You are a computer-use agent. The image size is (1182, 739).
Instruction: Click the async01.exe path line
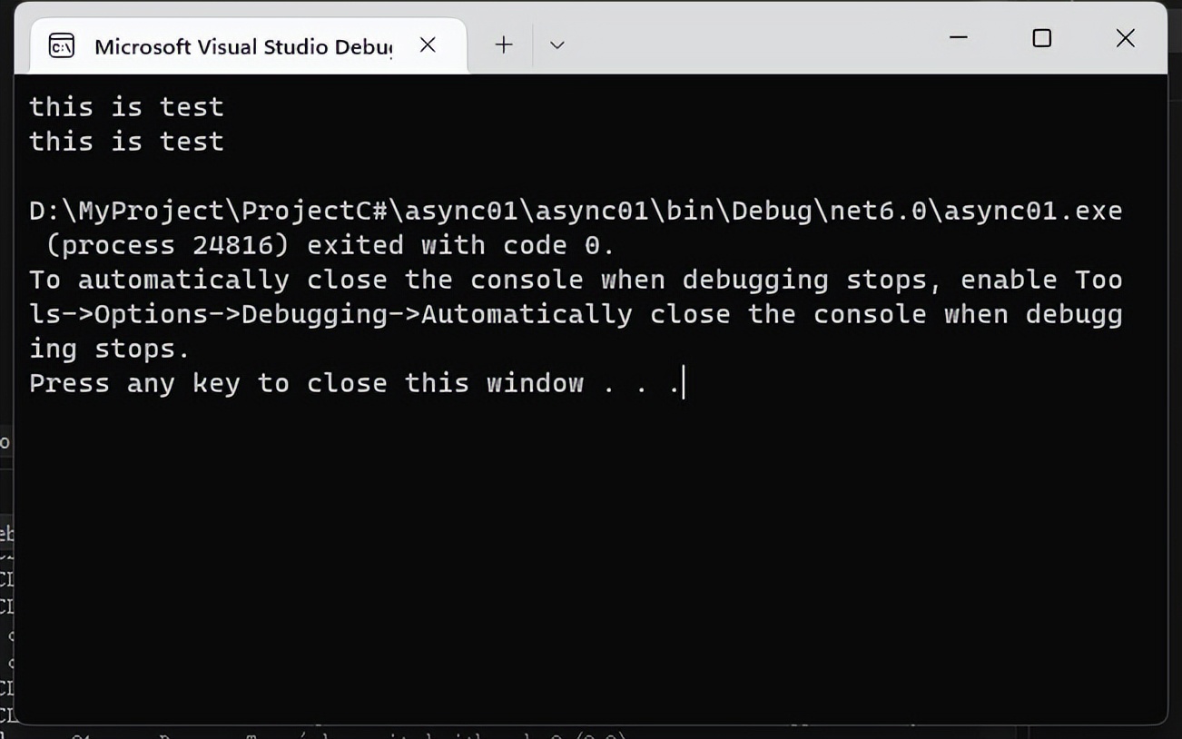coord(576,211)
